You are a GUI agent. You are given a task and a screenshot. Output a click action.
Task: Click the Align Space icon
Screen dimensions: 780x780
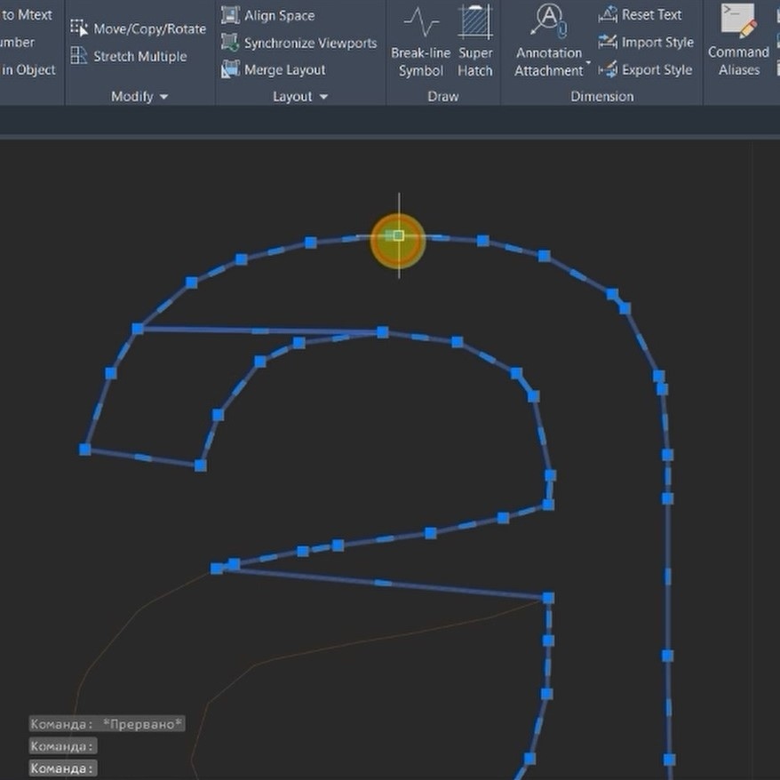pos(230,15)
